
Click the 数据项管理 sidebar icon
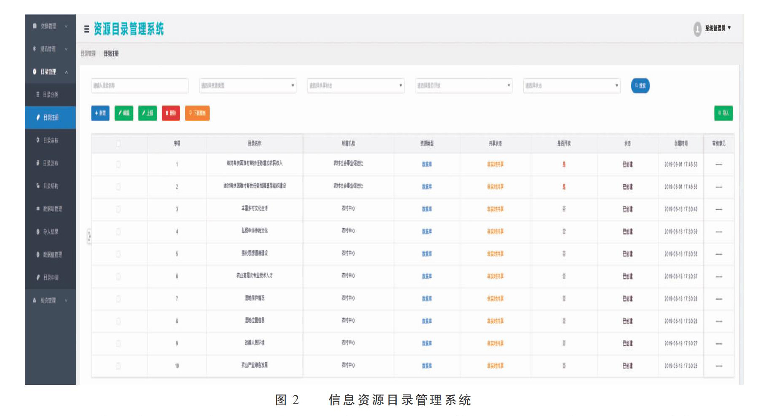(38, 208)
